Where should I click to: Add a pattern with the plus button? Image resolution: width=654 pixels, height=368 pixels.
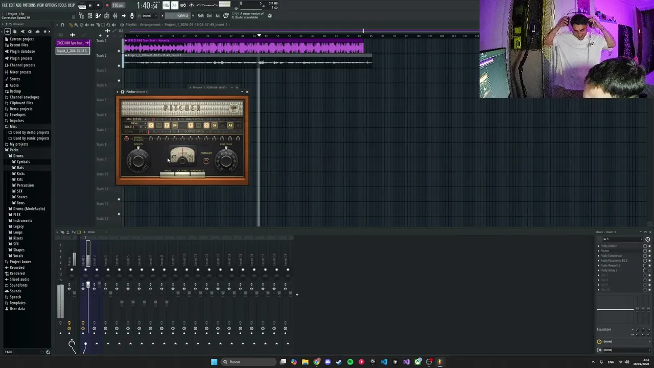pyautogui.click(x=193, y=16)
